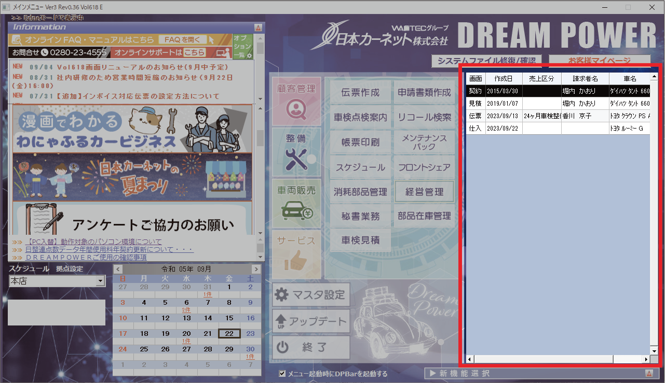Open the 車両販売 car sales icon

296,203
